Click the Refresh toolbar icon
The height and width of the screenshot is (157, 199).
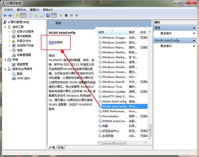click(36, 15)
